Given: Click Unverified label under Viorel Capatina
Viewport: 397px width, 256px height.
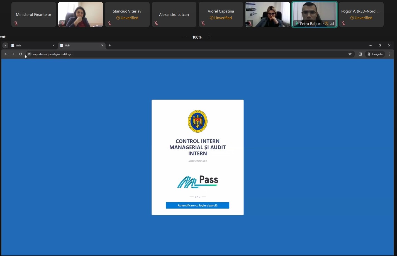Looking at the screenshot, I should pos(221,18).
